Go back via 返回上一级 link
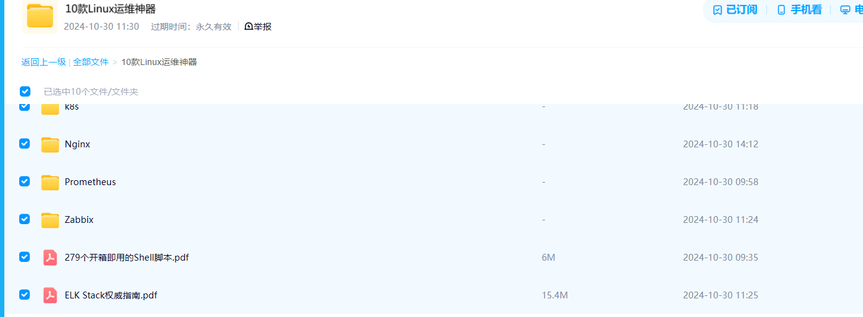 tap(43, 62)
